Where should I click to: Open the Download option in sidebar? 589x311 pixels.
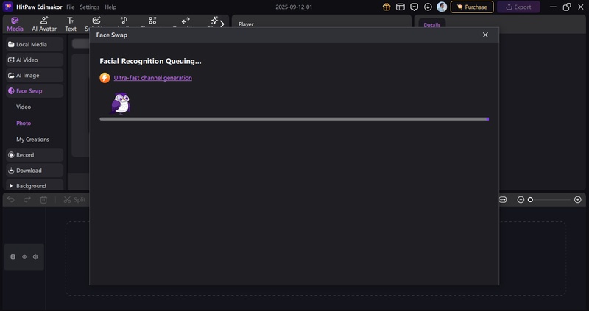(35, 171)
